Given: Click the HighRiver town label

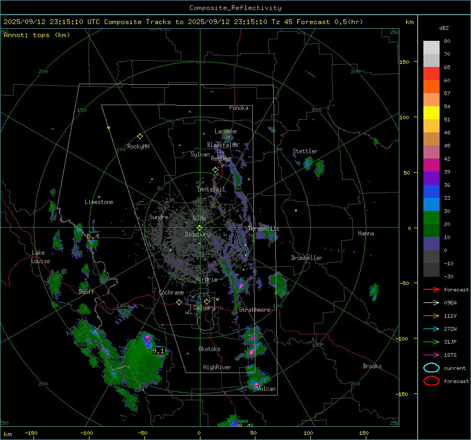Looking at the screenshot, I should [x=217, y=367].
